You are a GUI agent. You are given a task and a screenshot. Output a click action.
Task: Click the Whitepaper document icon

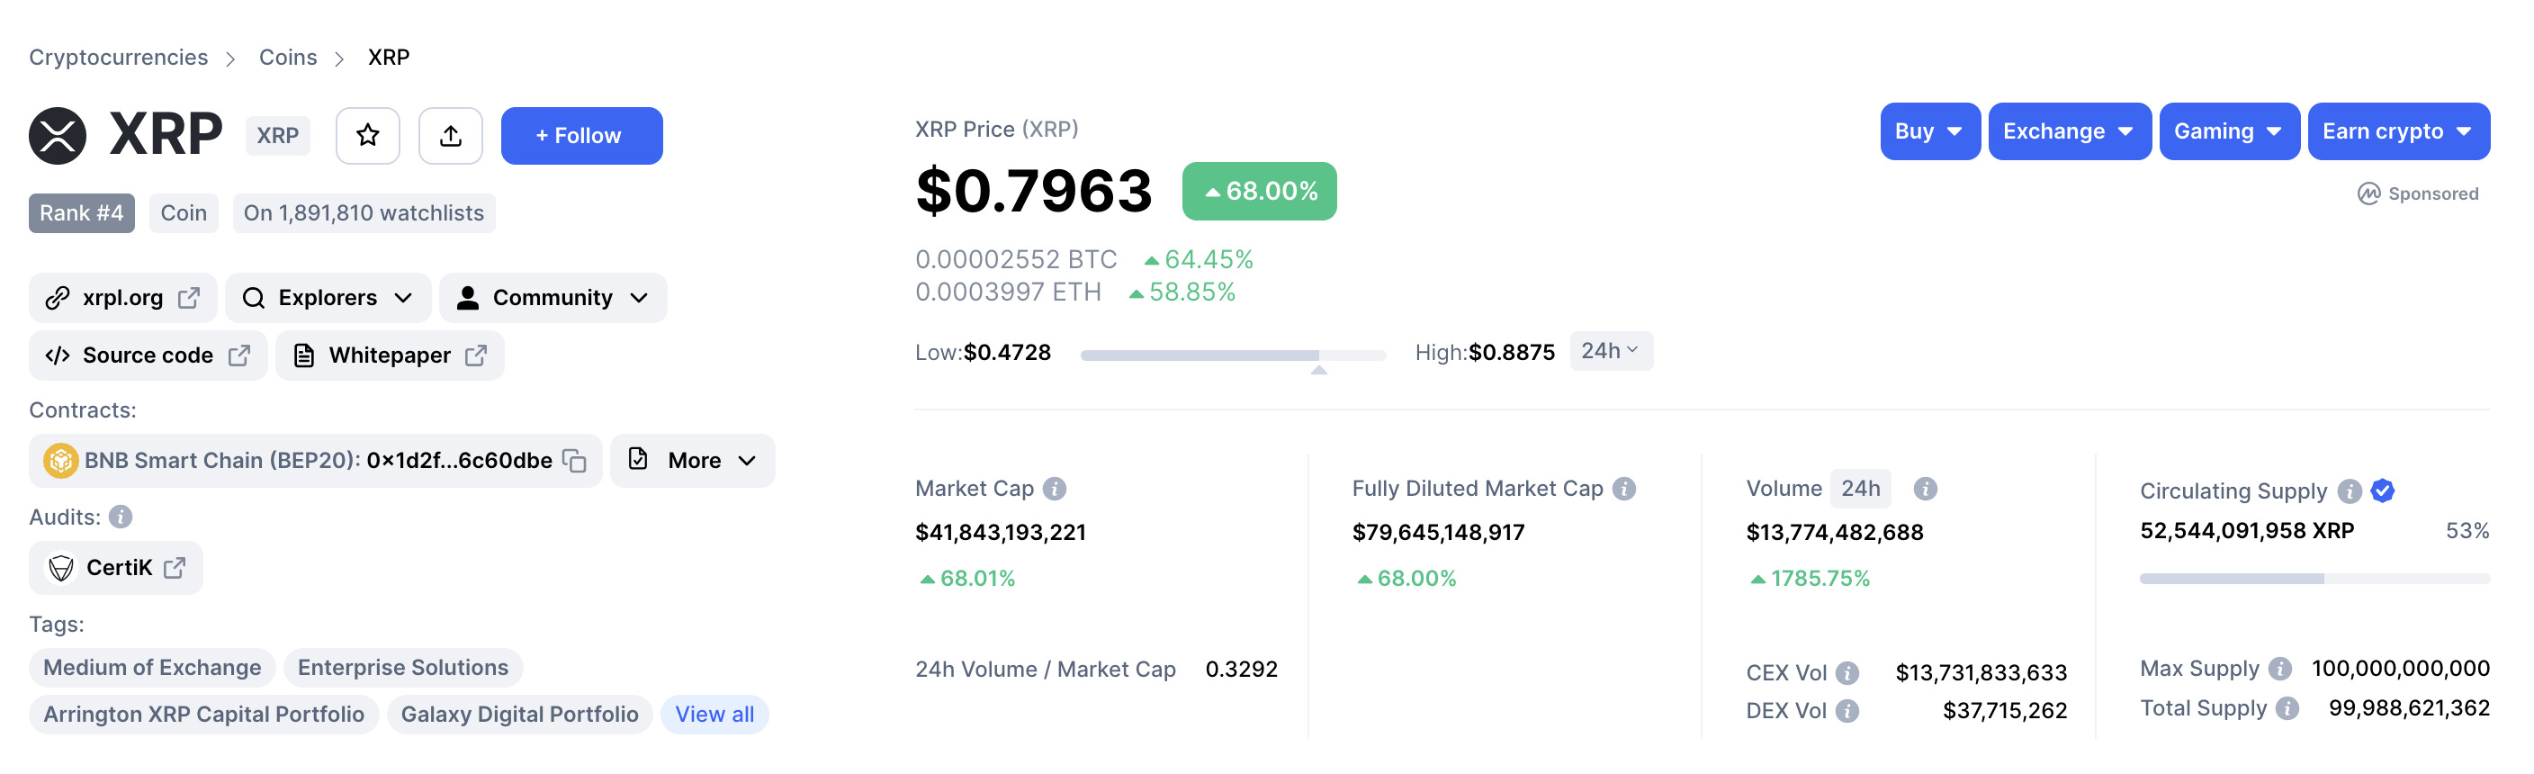point(303,355)
